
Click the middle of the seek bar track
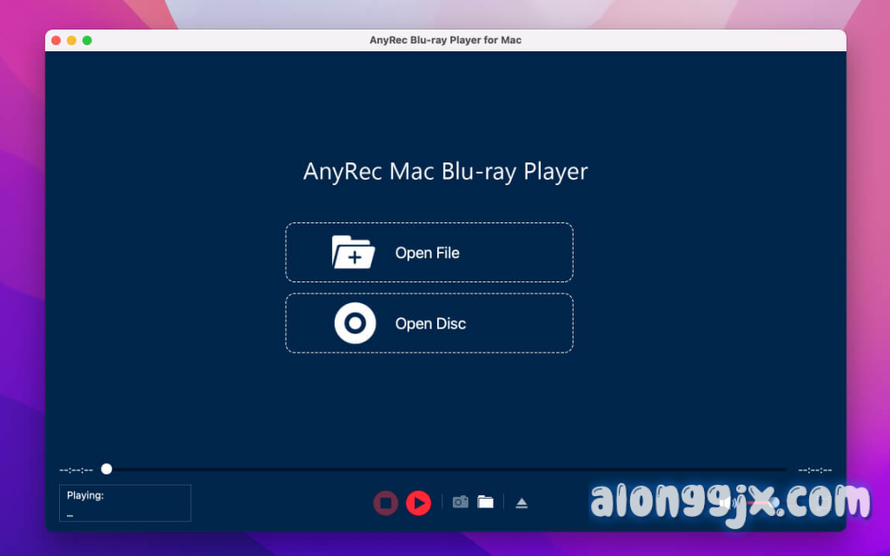[445, 469]
